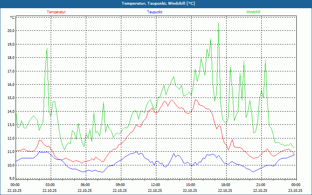Click the 23.10.25 date label
This screenshot has width=312, height=195.
[x=295, y=191]
